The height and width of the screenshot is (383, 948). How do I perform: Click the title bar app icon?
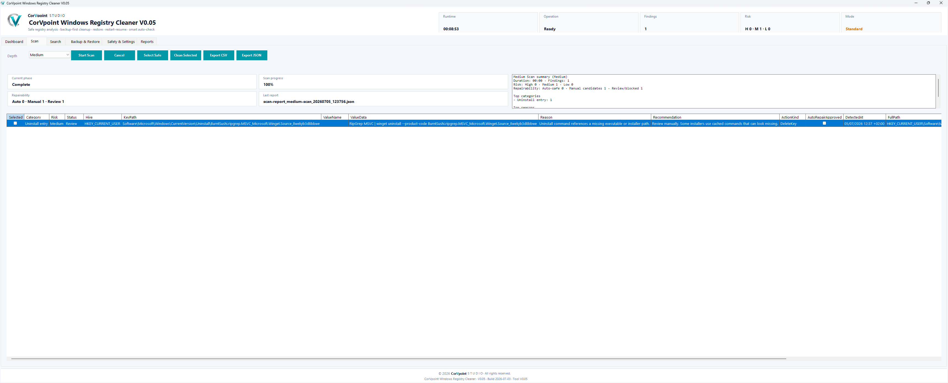coord(3,3)
